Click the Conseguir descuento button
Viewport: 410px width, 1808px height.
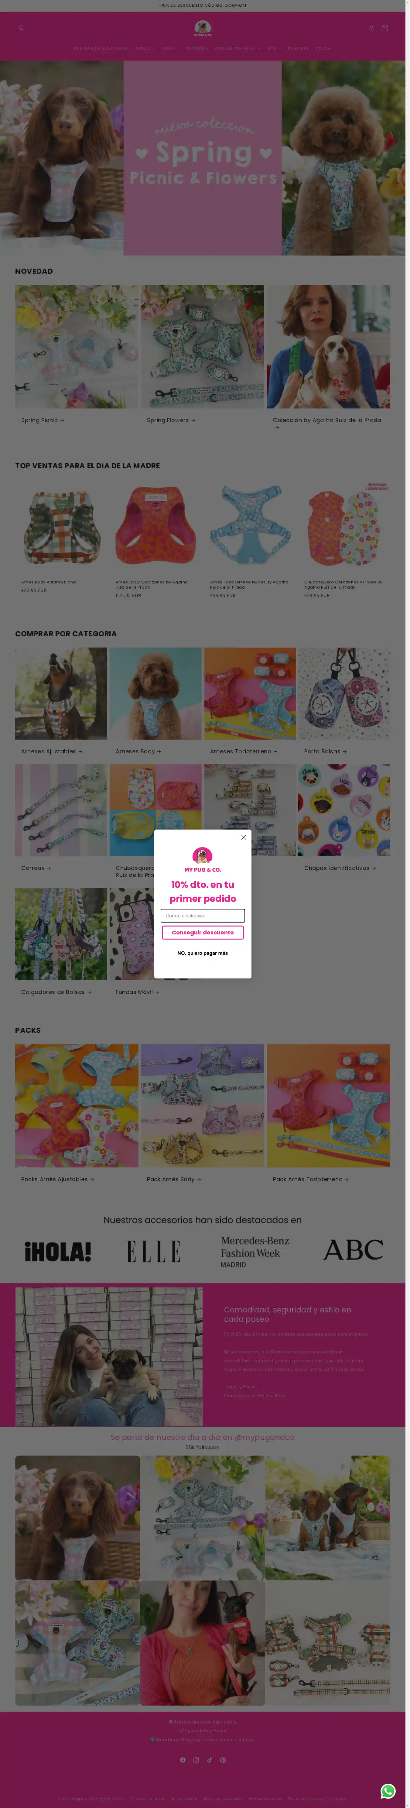203,932
